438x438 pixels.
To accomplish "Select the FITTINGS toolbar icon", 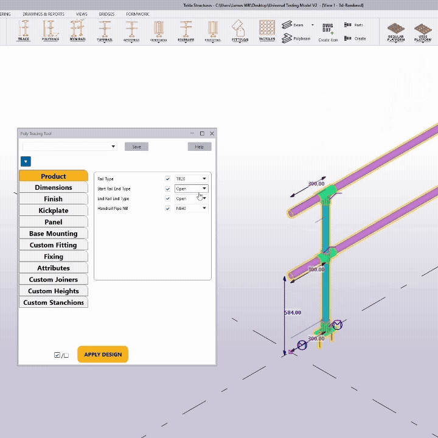I will coord(240,30).
